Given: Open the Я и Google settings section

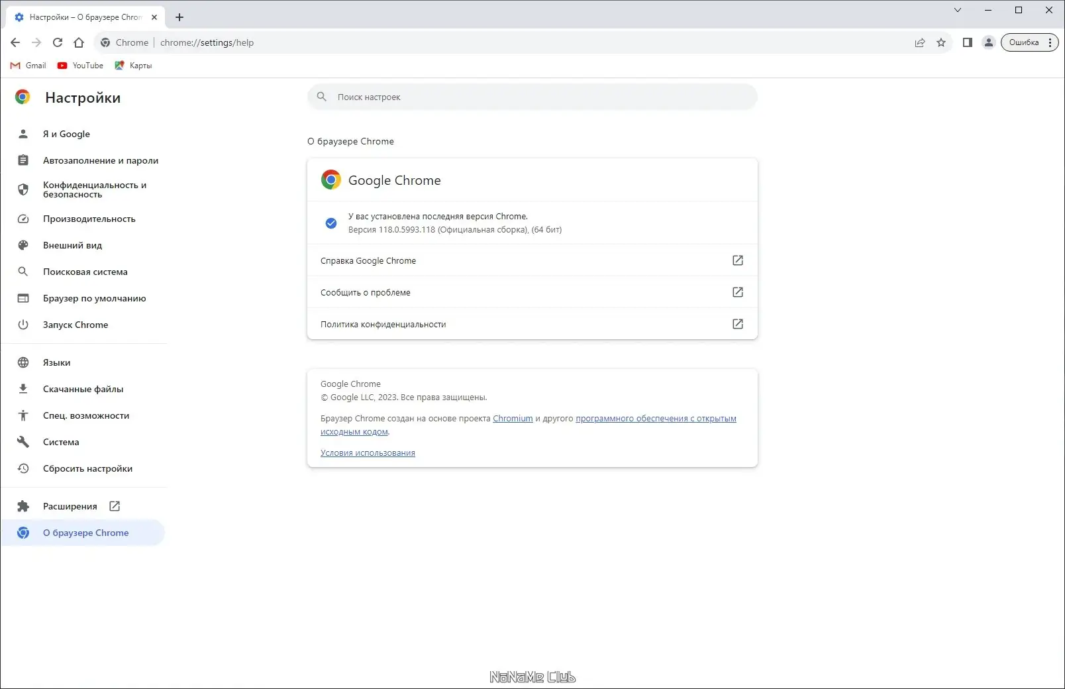Looking at the screenshot, I should pos(83,134).
